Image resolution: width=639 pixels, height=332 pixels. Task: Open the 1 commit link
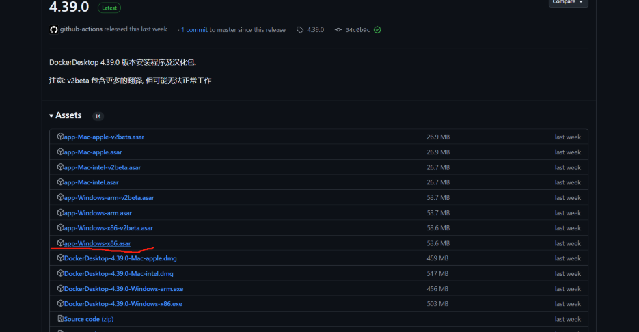(194, 30)
